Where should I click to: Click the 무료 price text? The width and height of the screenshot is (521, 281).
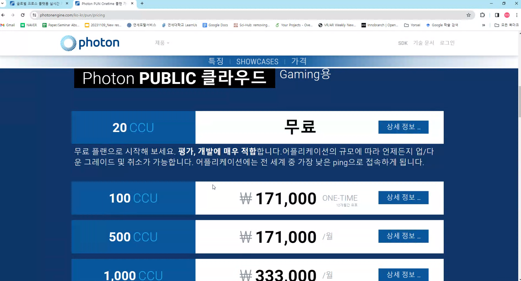tap(300, 127)
